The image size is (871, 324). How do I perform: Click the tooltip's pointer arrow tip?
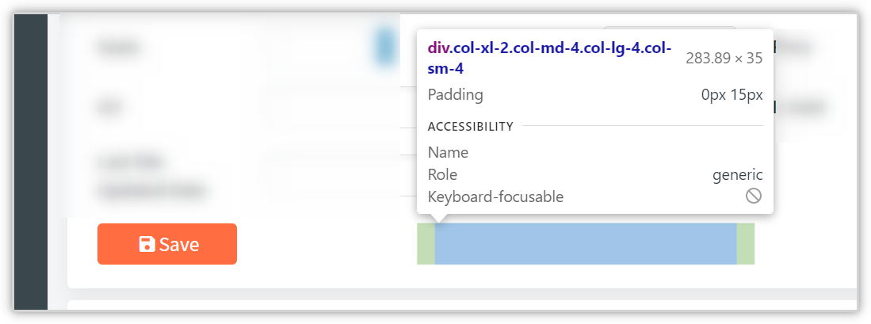[439, 220]
